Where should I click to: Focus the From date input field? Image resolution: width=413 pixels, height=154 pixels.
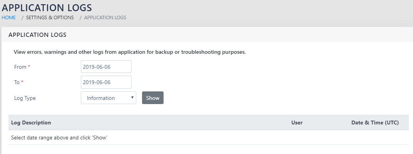point(106,66)
